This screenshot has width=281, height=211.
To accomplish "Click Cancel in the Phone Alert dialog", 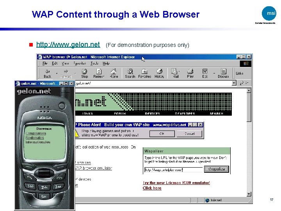I will pyautogui.click(x=189, y=134).
